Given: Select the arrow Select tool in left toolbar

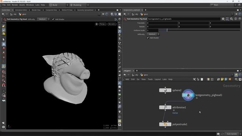Looking at the screenshot, I should (4, 39).
